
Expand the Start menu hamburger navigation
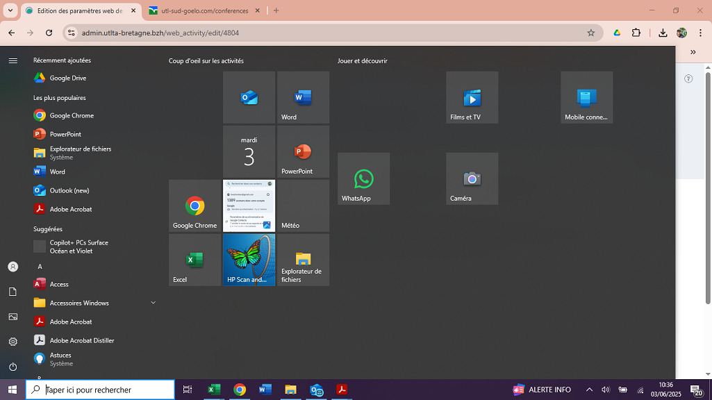13,61
